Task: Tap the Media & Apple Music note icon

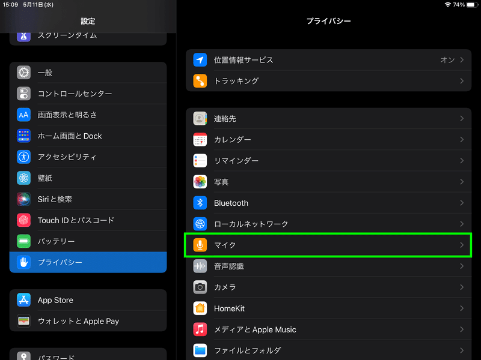Action: click(200, 329)
